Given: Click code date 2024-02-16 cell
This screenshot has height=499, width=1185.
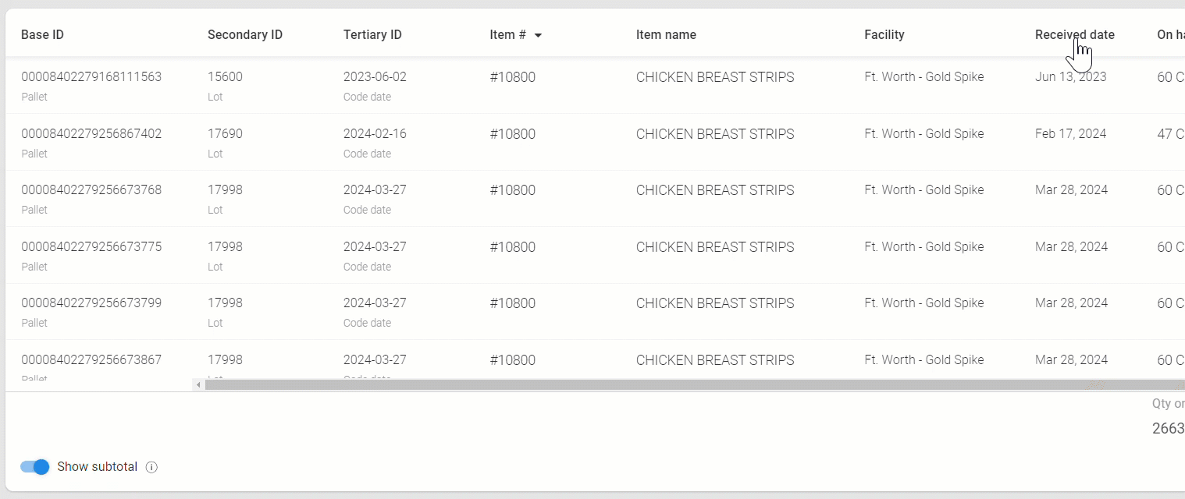Looking at the screenshot, I should tap(375, 134).
